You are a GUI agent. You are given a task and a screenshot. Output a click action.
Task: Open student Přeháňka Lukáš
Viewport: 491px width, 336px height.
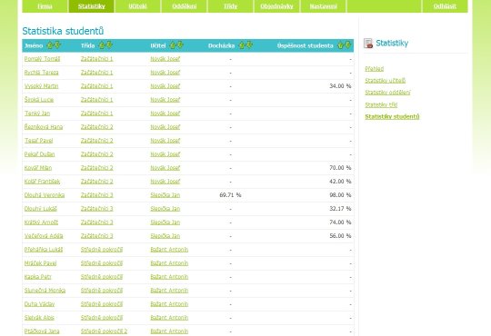(44, 250)
